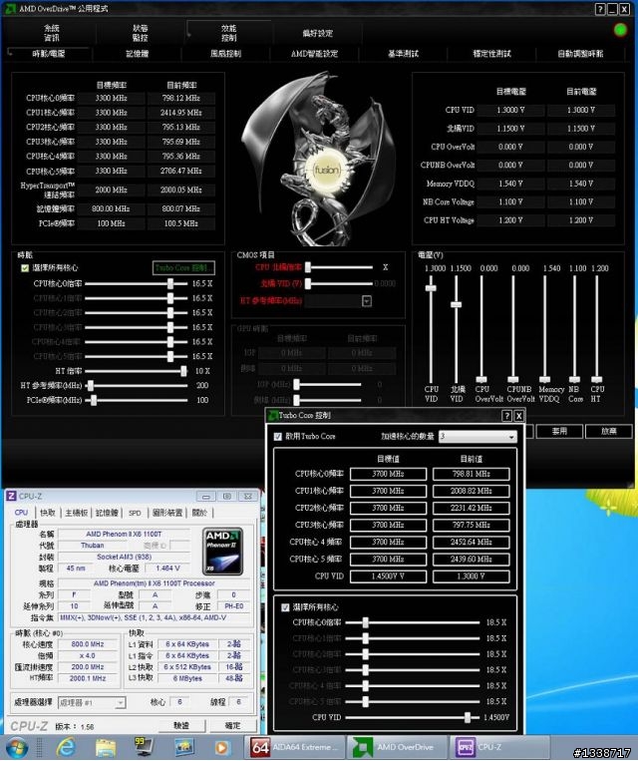Switch to the 風扇控制 sub-tab

(225, 54)
